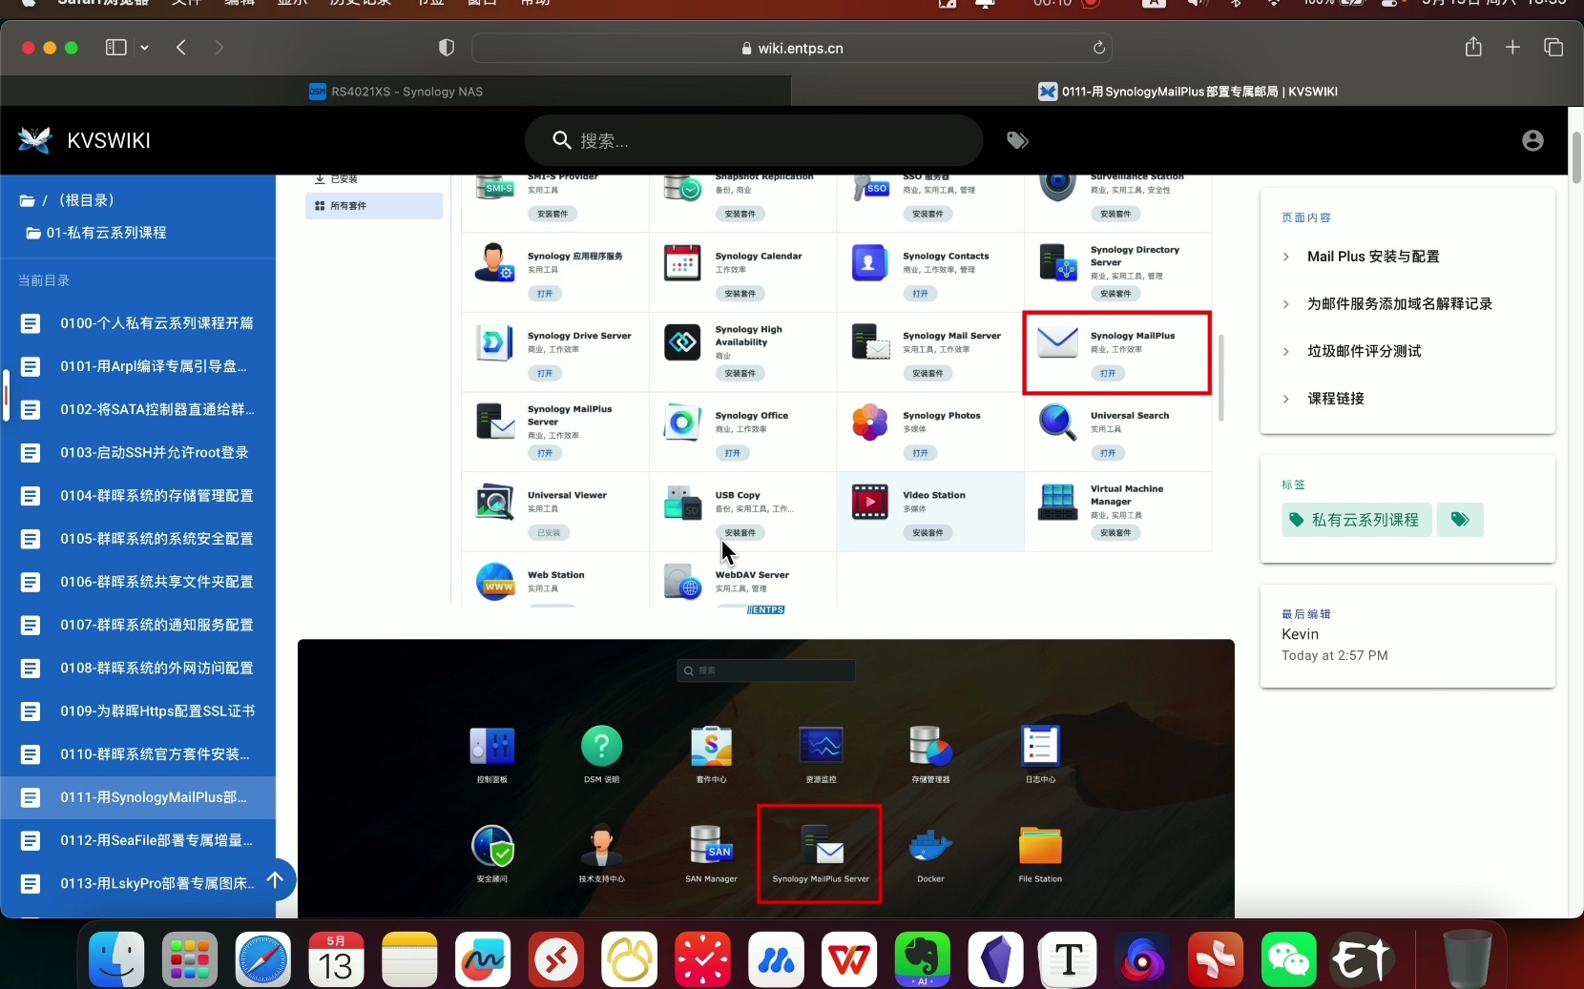1584x989 pixels.
Task: Click the privacy shield icon
Action: 447,48
